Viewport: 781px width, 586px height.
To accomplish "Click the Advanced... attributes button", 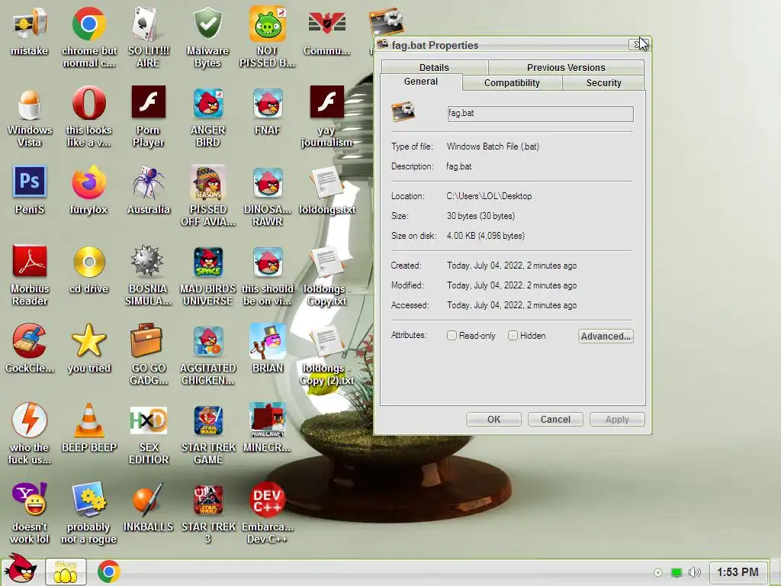I will pyautogui.click(x=606, y=336).
